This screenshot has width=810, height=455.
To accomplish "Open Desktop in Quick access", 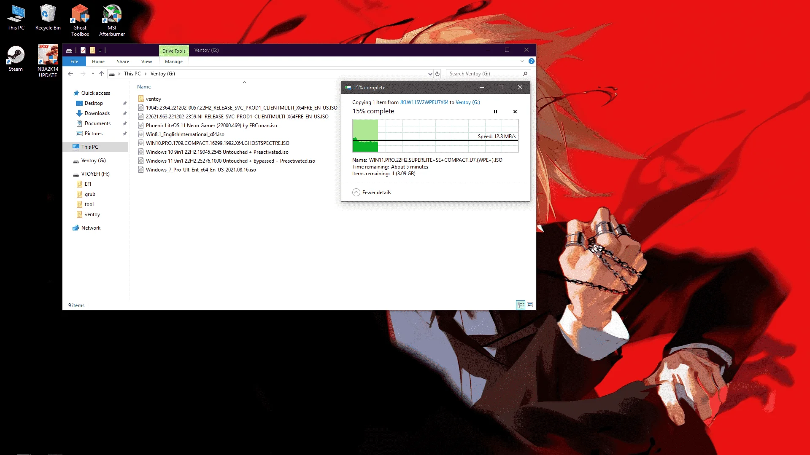I will (x=94, y=103).
